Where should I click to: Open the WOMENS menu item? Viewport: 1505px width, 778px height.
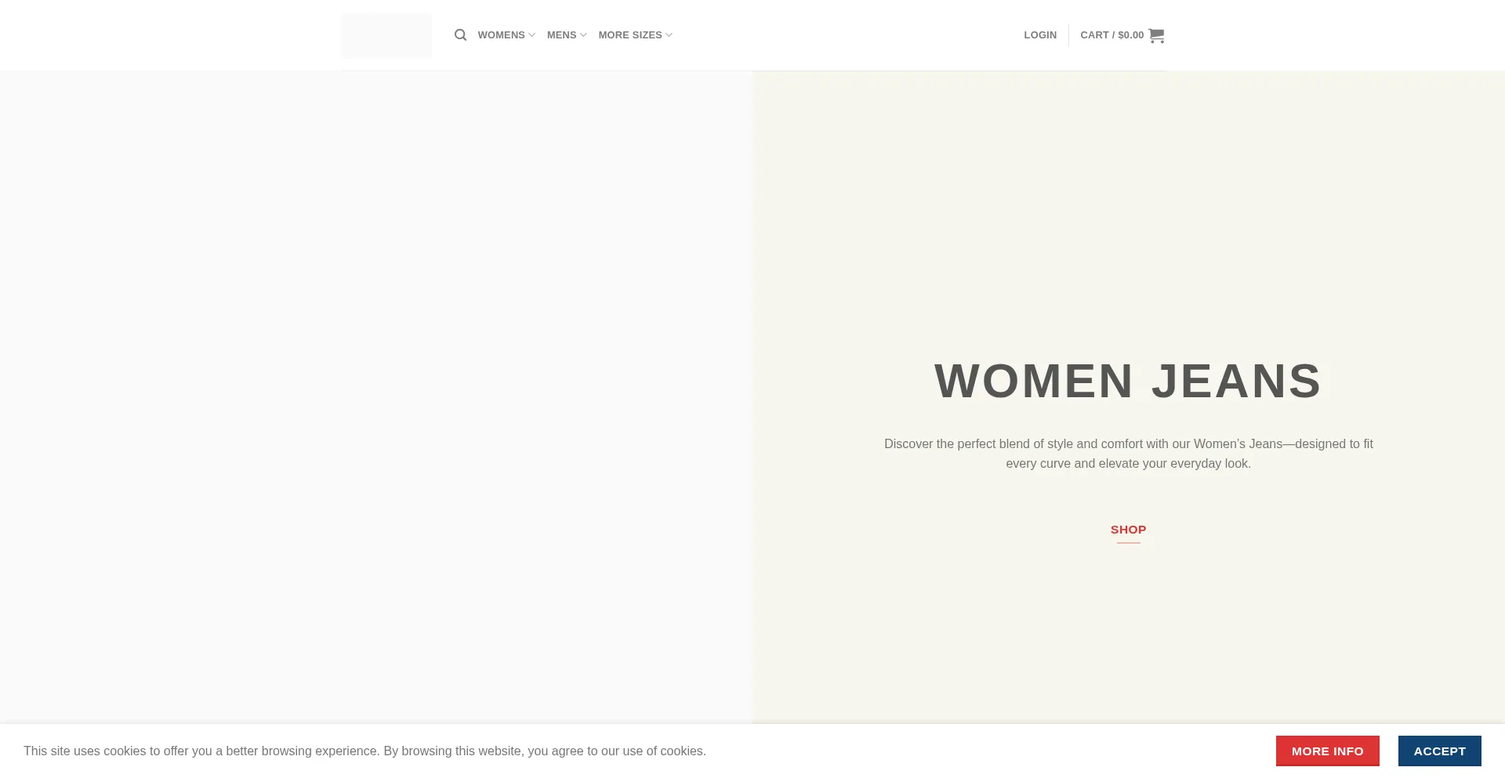pos(501,35)
